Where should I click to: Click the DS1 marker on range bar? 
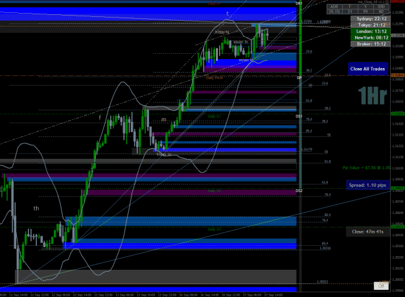pos(299,116)
